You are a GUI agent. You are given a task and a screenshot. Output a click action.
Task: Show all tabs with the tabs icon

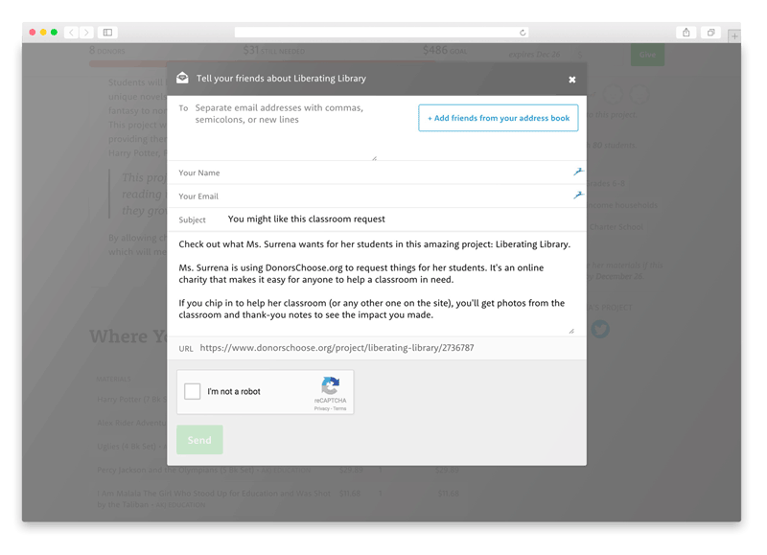710,33
